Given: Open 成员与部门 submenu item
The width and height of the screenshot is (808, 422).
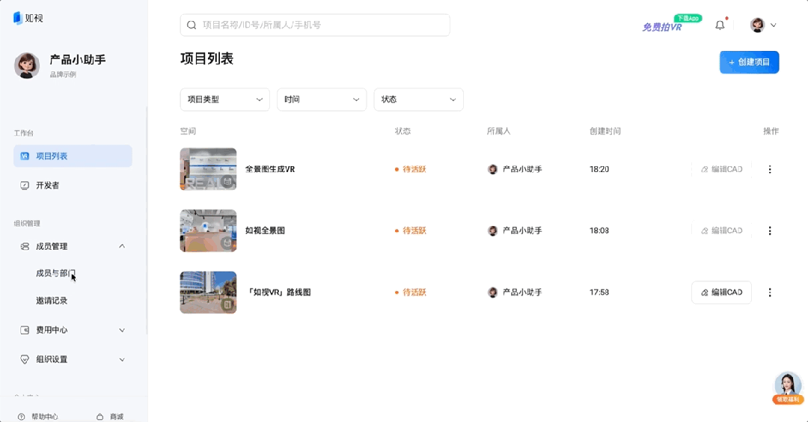Looking at the screenshot, I should [55, 273].
